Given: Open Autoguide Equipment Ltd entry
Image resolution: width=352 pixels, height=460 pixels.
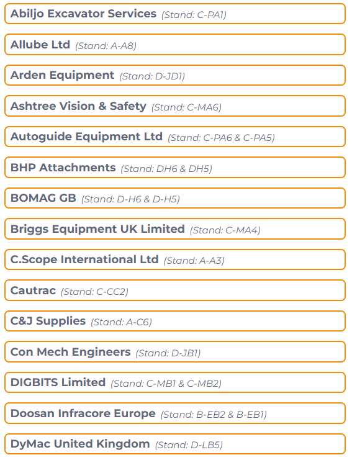Looking at the screenshot, I should tap(175, 137).
